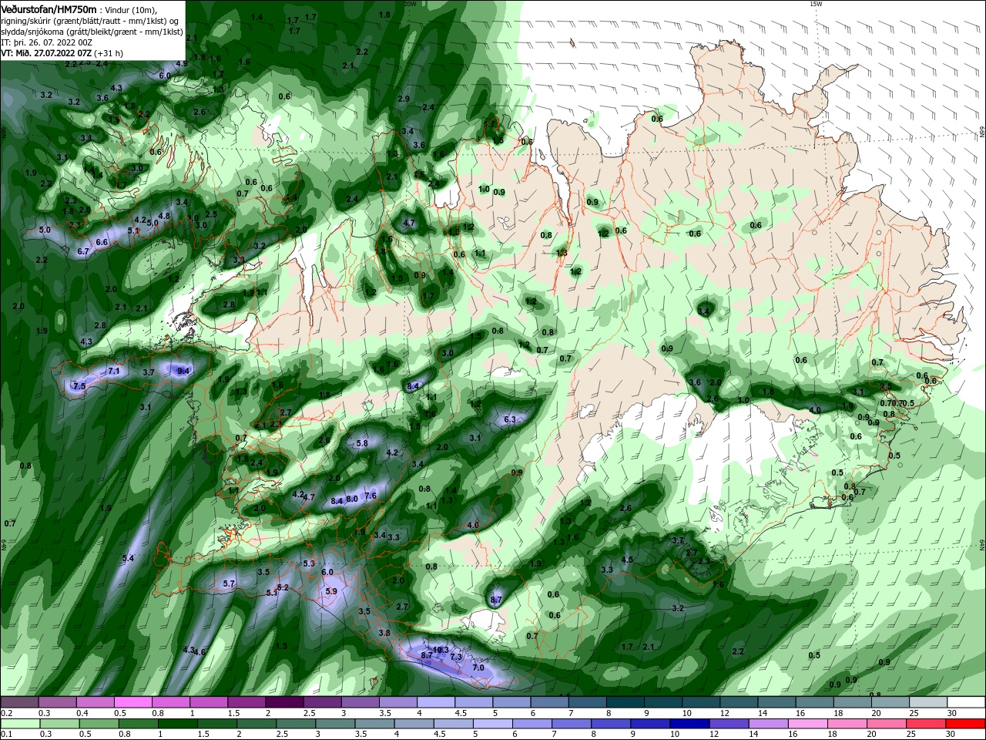The width and height of the screenshot is (986, 740).
Task: Click the valid time line VT: Mið. 27.07.2022 07Z
Action: point(46,53)
